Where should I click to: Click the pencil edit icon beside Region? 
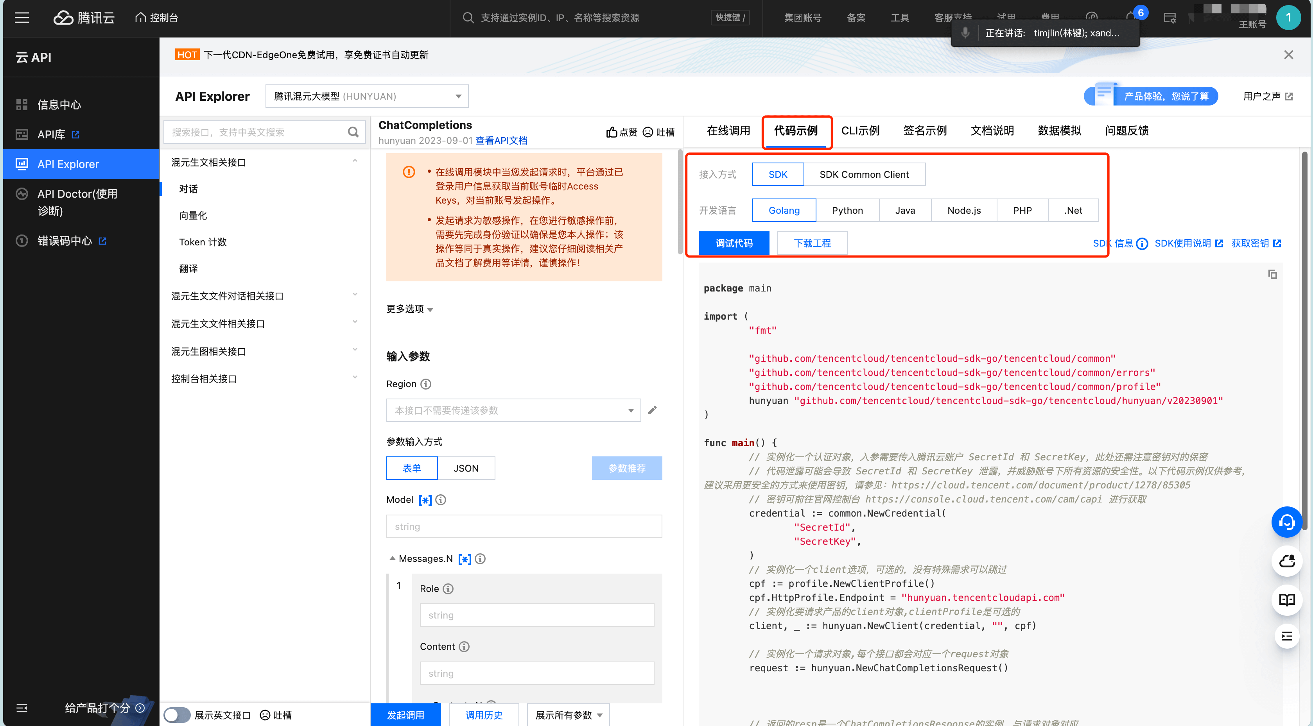[653, 409]
